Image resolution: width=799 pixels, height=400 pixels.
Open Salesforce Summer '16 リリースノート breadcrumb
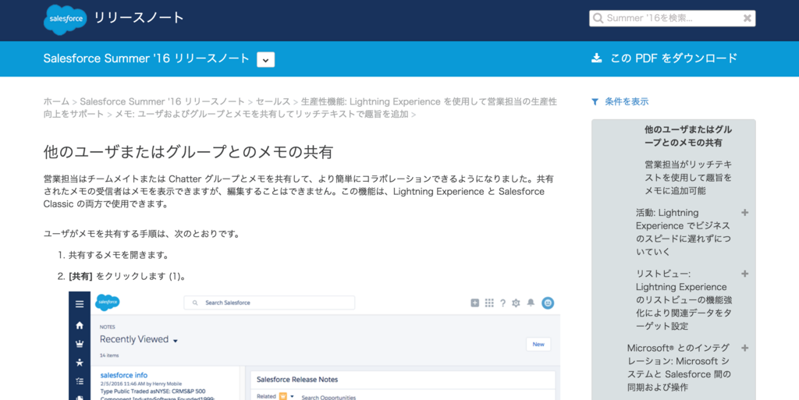point(162,101)
